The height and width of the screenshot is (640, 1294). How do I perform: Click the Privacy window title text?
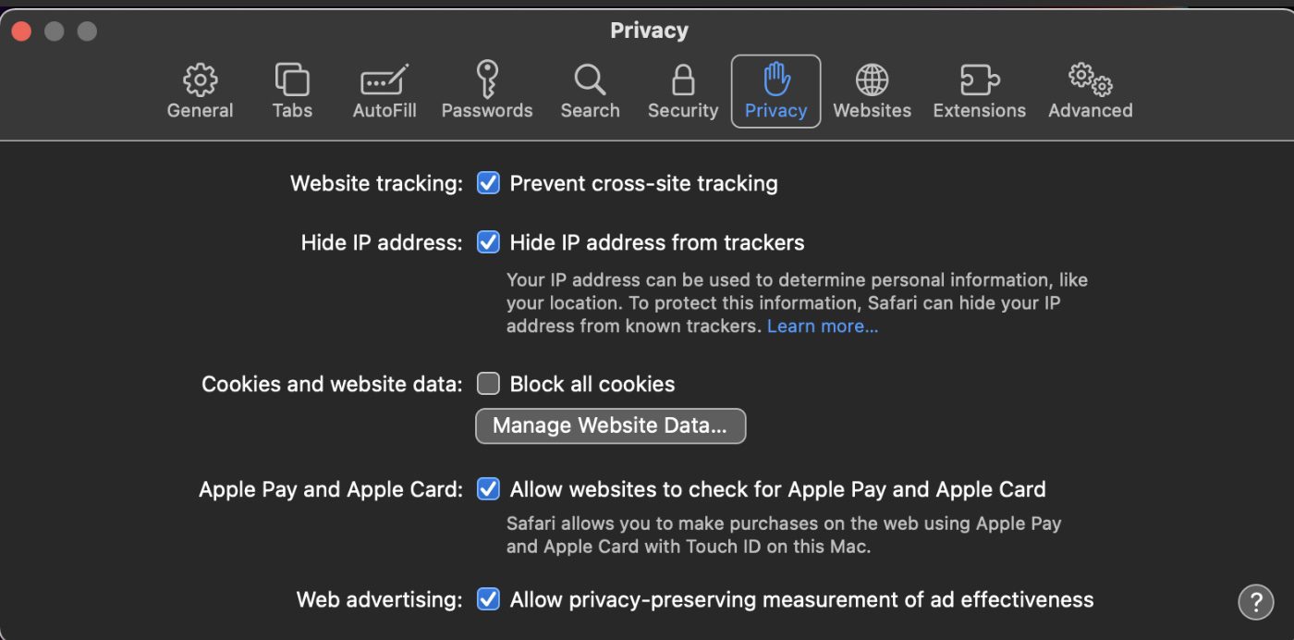point(649,31)
